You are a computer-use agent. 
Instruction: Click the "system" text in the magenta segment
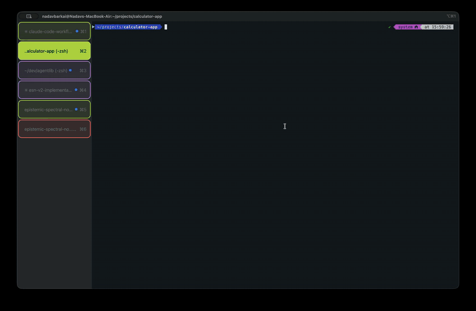point(405,27)
